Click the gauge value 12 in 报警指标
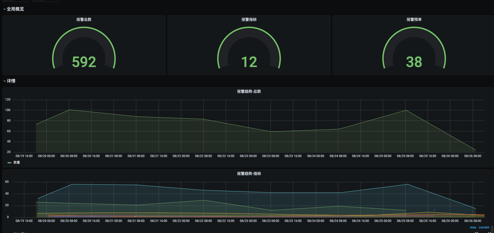The width and height of the screenshot is (494, 233). pyautogui.click(x=249, y=62)
